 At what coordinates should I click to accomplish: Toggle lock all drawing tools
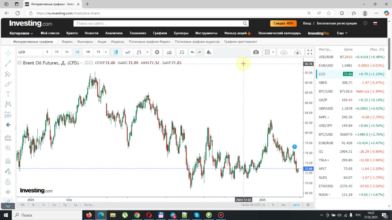point(8,182)
